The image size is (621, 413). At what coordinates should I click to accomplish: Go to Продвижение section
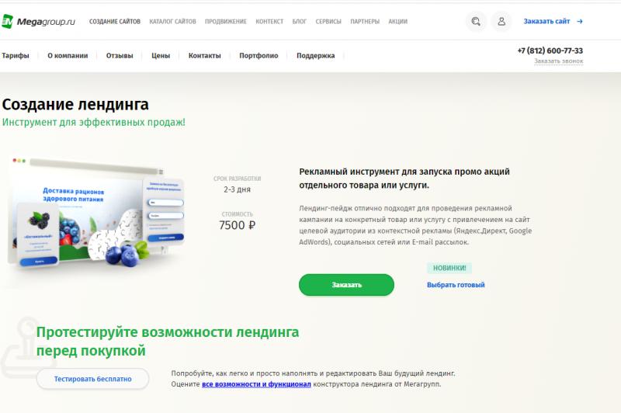[226, 22]
